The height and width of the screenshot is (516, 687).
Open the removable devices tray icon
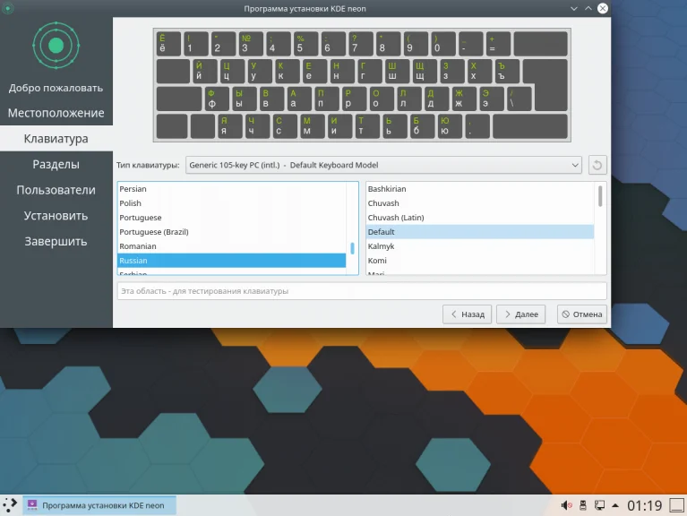[x=583, y=505]
